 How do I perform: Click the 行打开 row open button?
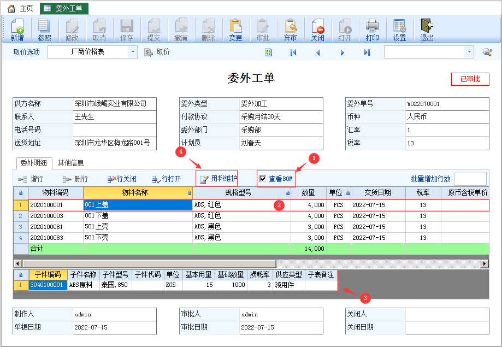click(167, 179)
